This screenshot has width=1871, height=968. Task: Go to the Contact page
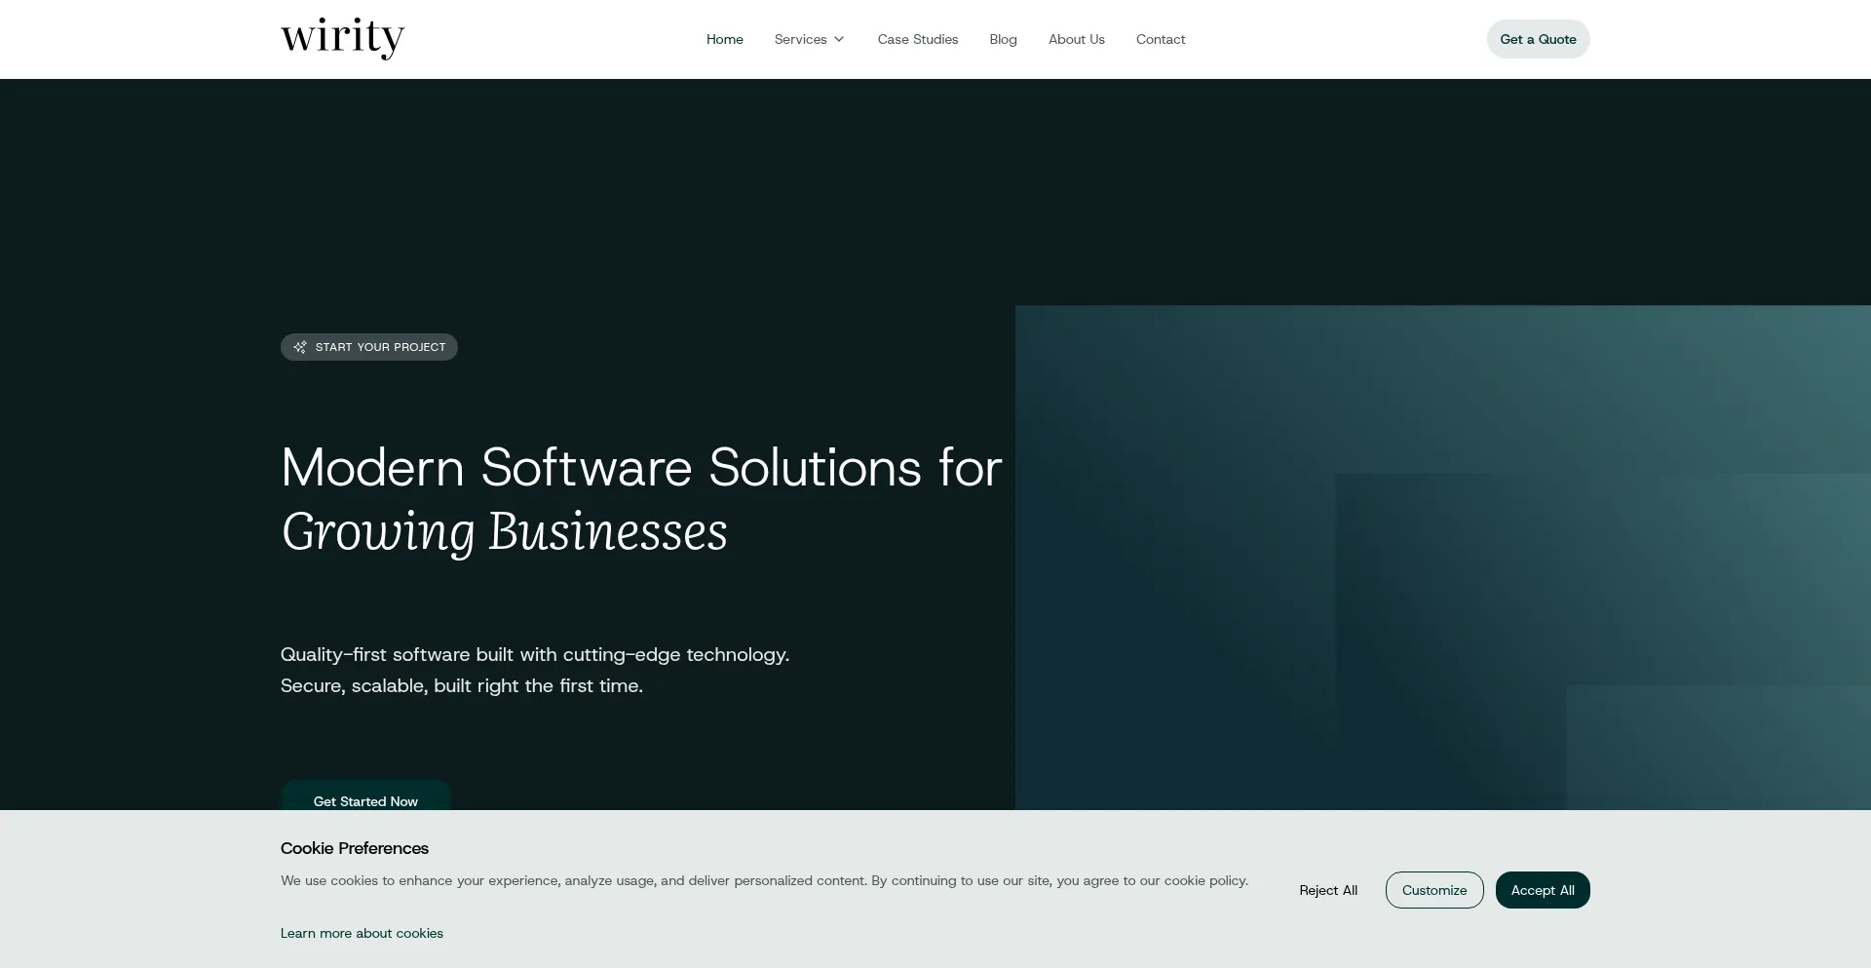click(1160, 39)
